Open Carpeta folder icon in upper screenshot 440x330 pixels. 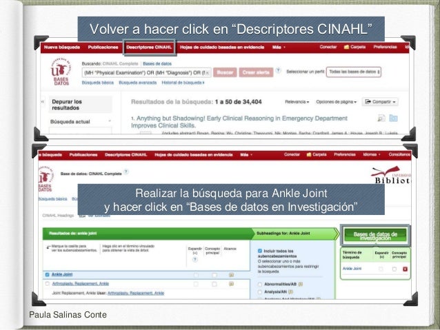346,47
